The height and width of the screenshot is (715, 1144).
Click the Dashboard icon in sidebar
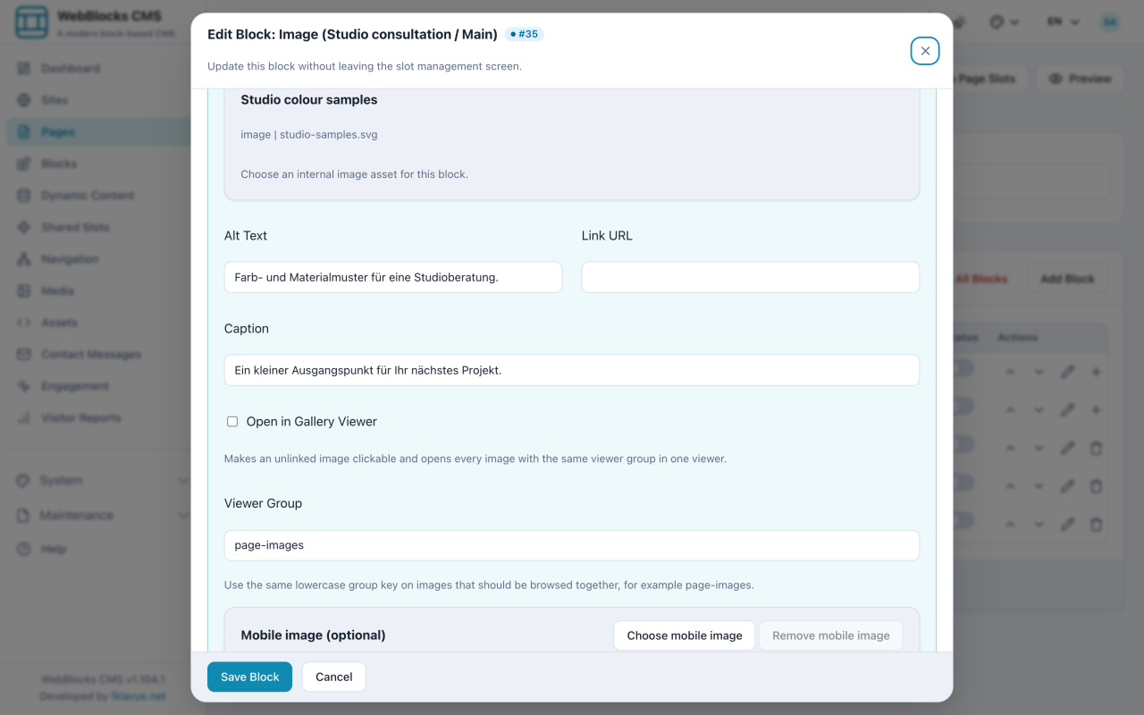24,68
